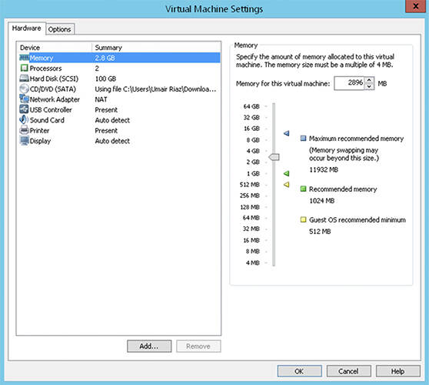The image size is (429, 385).
Task: Close the Virtual Machine Settings window
Action: pyautogui.click(x=415, y=6)
